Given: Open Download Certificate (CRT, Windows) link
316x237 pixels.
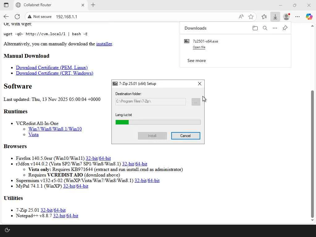Looking at the screenshot, I should pyautogui.click(x=55, y=73).
